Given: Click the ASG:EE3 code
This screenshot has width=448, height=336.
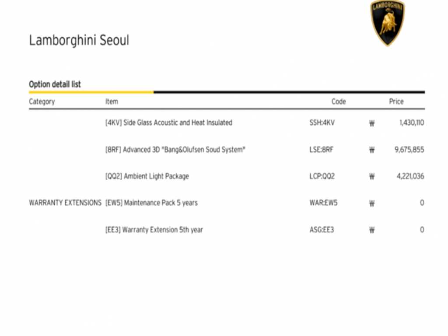Looking at the screenshot, I should coord(322,230).
